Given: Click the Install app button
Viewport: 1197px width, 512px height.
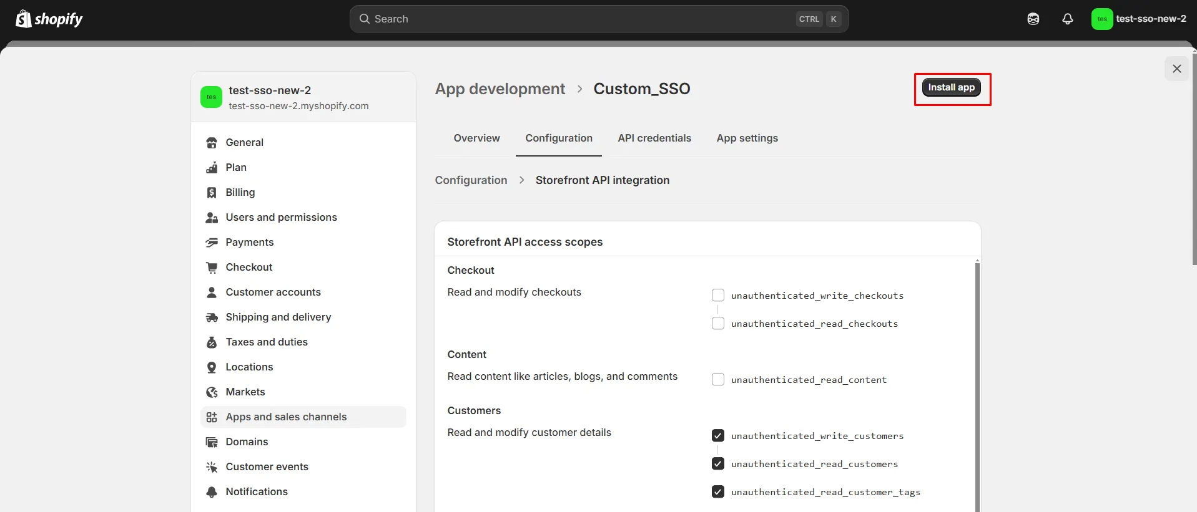Looking at the screenshot, I should pos(952,87).
